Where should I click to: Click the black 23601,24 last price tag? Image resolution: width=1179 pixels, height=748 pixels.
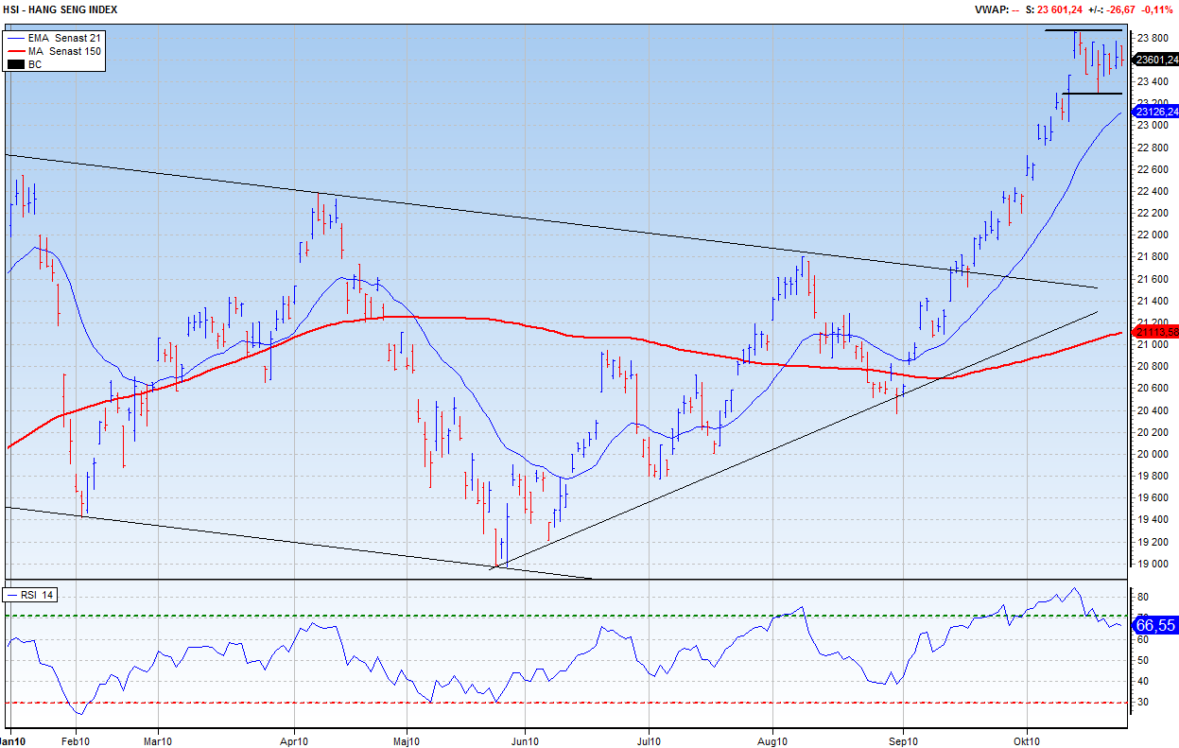tap(1155, 60)
